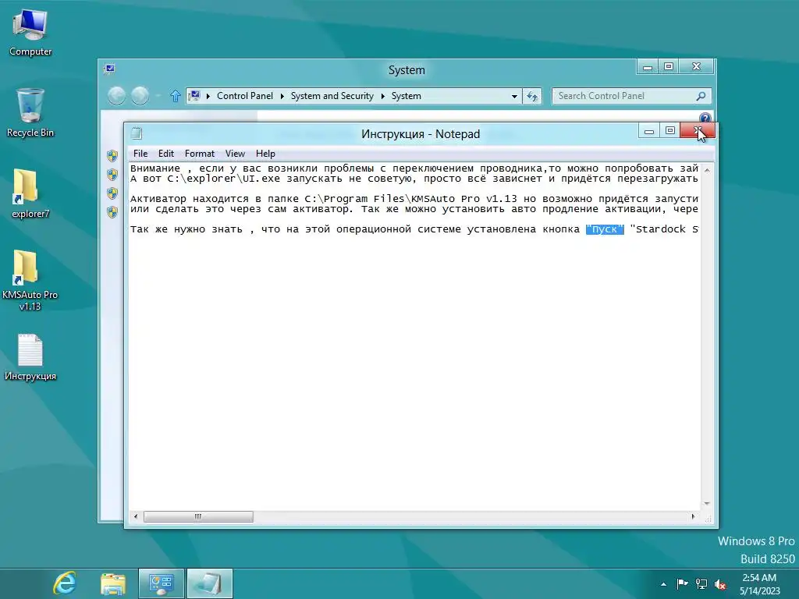
Task: Click first shield icon in System sidebar
Action: [112, 156]
